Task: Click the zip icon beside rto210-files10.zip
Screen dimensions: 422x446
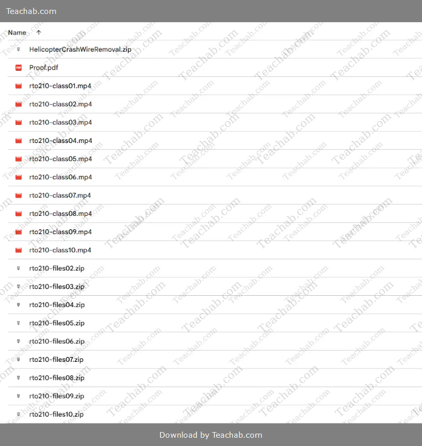Action: point(19,415)
